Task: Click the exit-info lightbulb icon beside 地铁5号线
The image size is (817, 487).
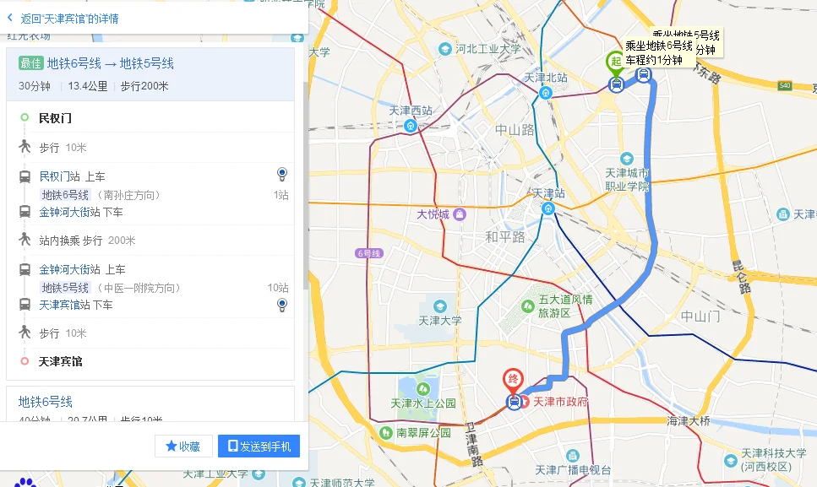Action: pyautogui.click(x=281, y=305)
